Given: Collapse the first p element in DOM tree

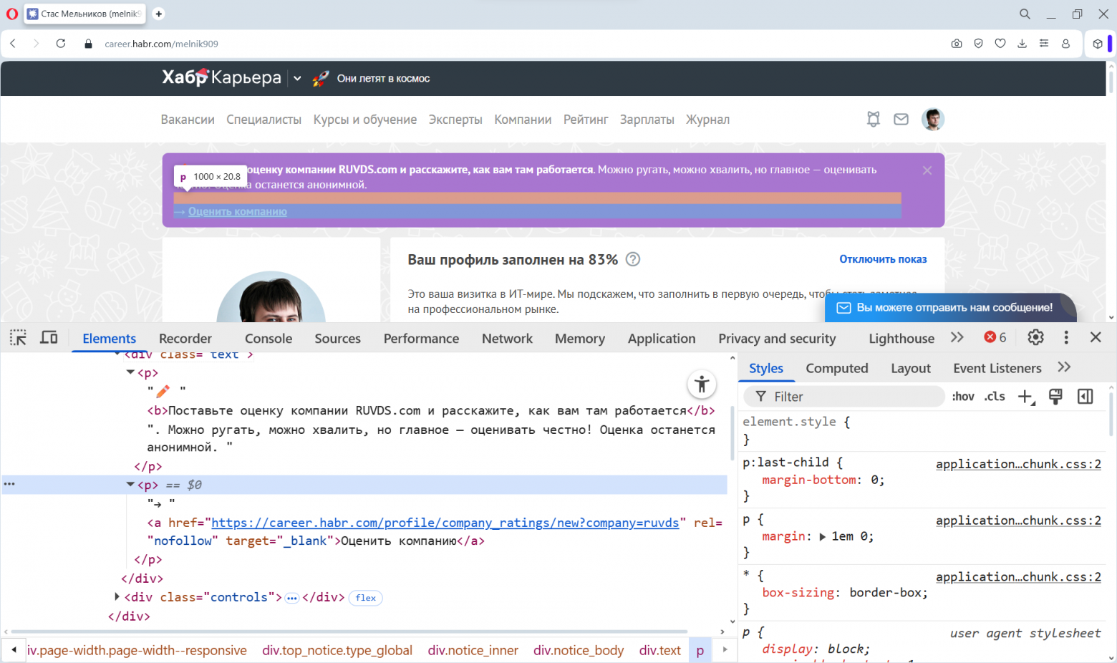Looking at the screenshot, I should [130, 372].
